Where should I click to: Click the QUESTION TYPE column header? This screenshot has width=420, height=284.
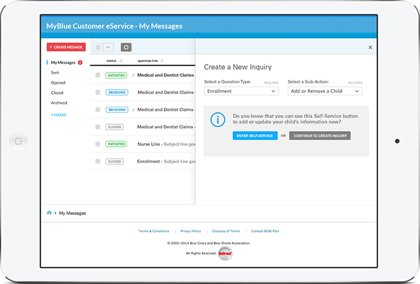pos(148,61)
